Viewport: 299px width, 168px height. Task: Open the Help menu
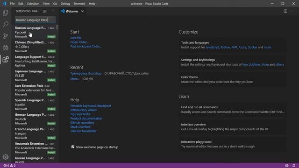pos(92,4)
